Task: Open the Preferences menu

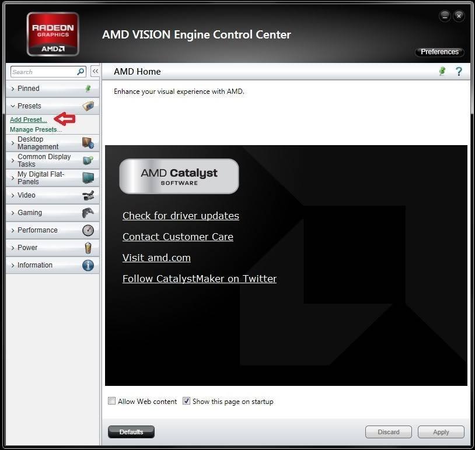Action: point(439,52)
